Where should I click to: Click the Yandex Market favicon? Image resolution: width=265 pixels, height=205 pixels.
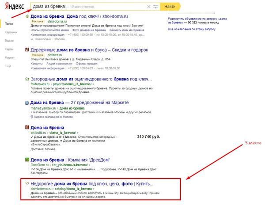[27, 102]
